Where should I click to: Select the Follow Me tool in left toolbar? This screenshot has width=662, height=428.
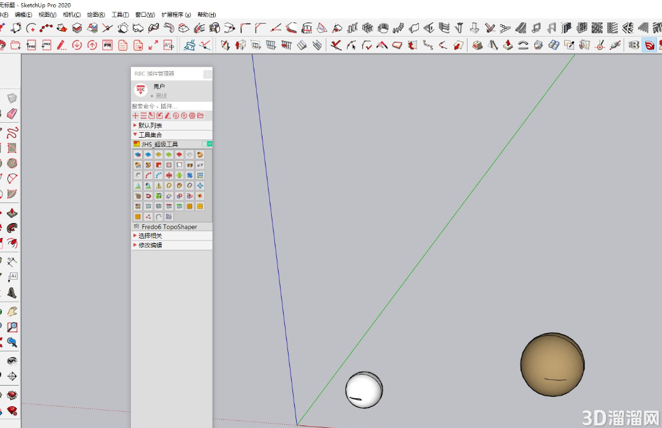[12, 228]
